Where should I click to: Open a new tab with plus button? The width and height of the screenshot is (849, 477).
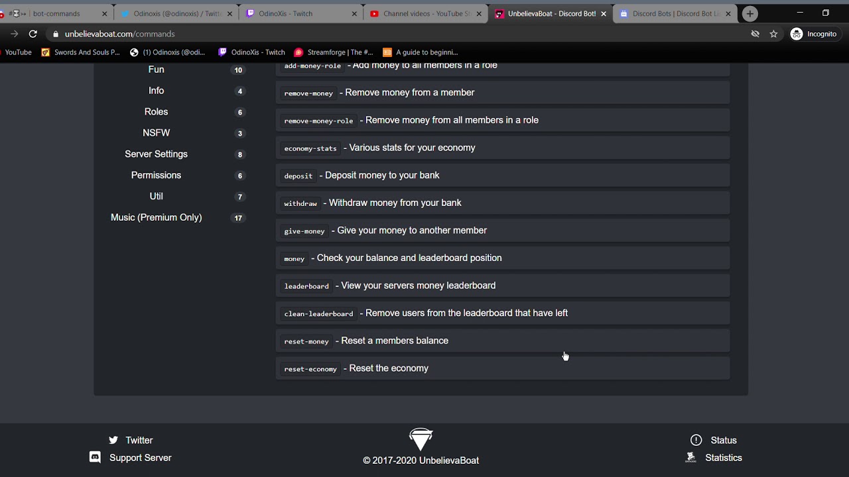coord(750,13)
